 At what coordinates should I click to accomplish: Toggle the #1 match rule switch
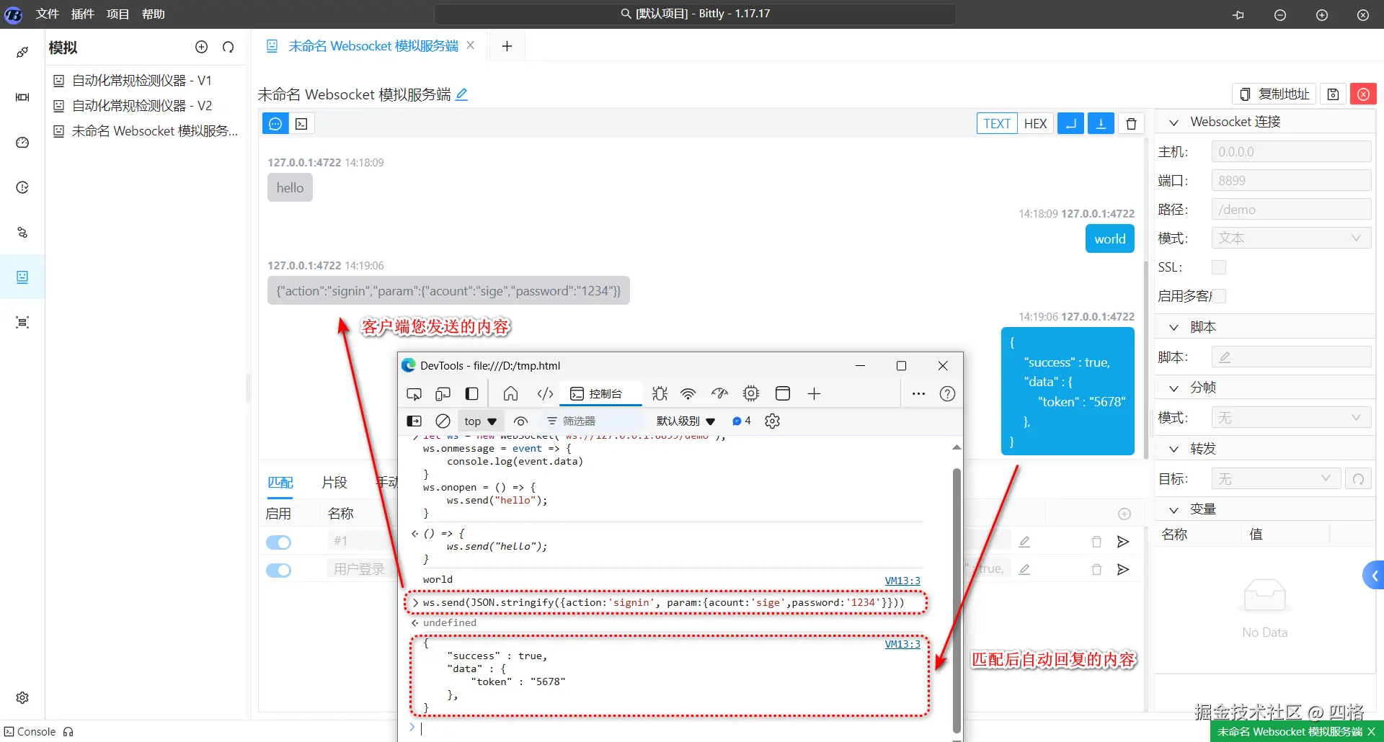278,542
